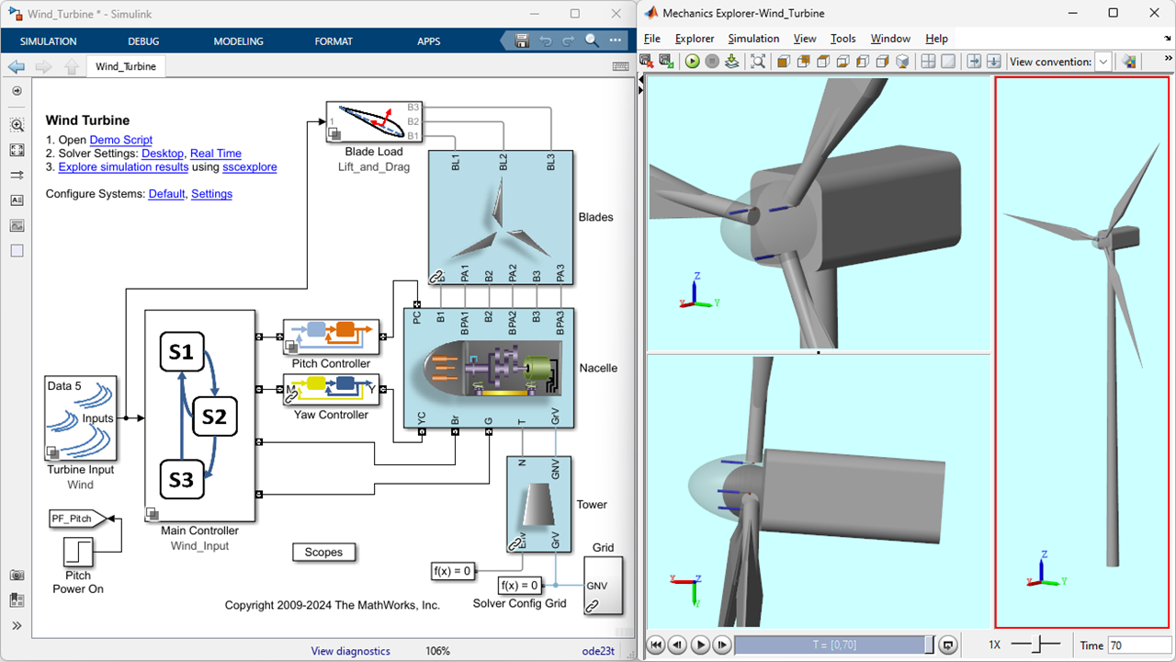Image resolution: width=1176 pixels, height=662 pixels.
Task: Click the Fit to View icon in Simulink palette
Action: coord(17,150)
